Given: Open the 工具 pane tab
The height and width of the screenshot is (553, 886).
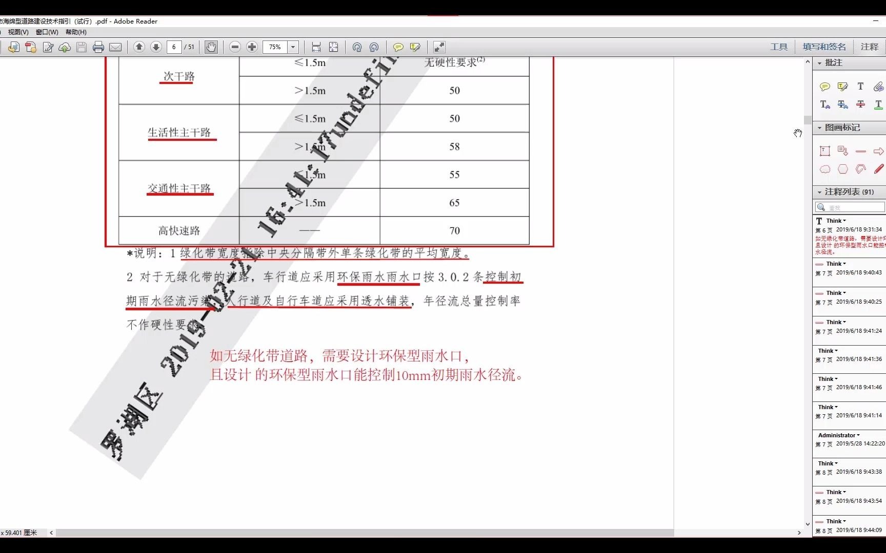Looking at the screenshot, I should tap(778, 47).
